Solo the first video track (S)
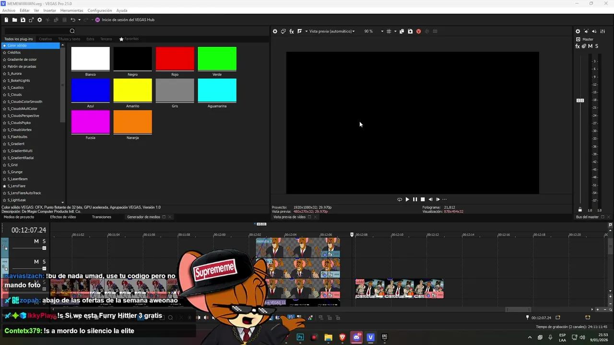 click(44, 241)
